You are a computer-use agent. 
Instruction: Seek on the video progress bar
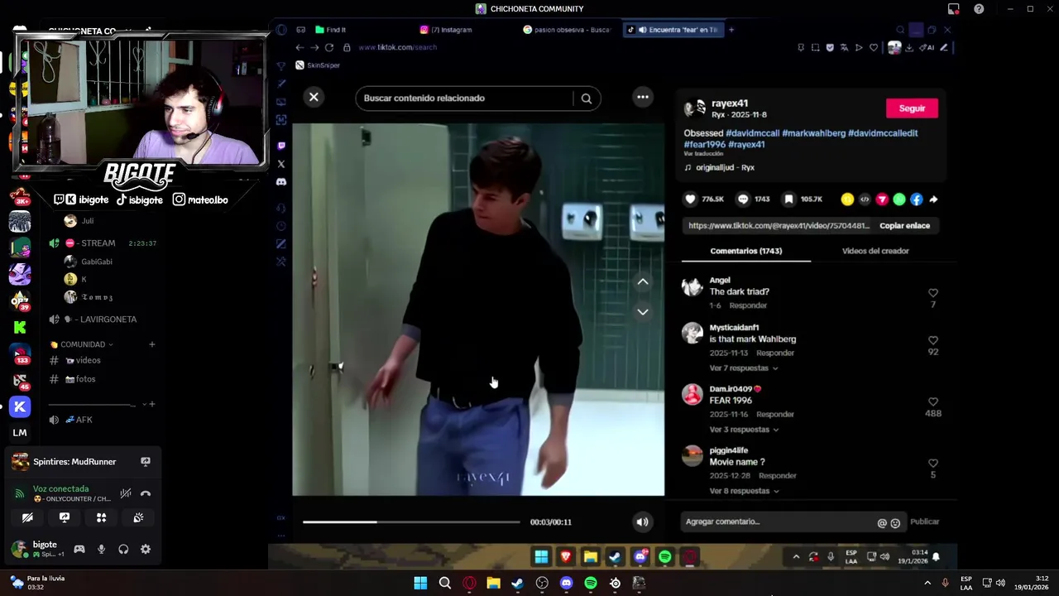pos(411,522)
